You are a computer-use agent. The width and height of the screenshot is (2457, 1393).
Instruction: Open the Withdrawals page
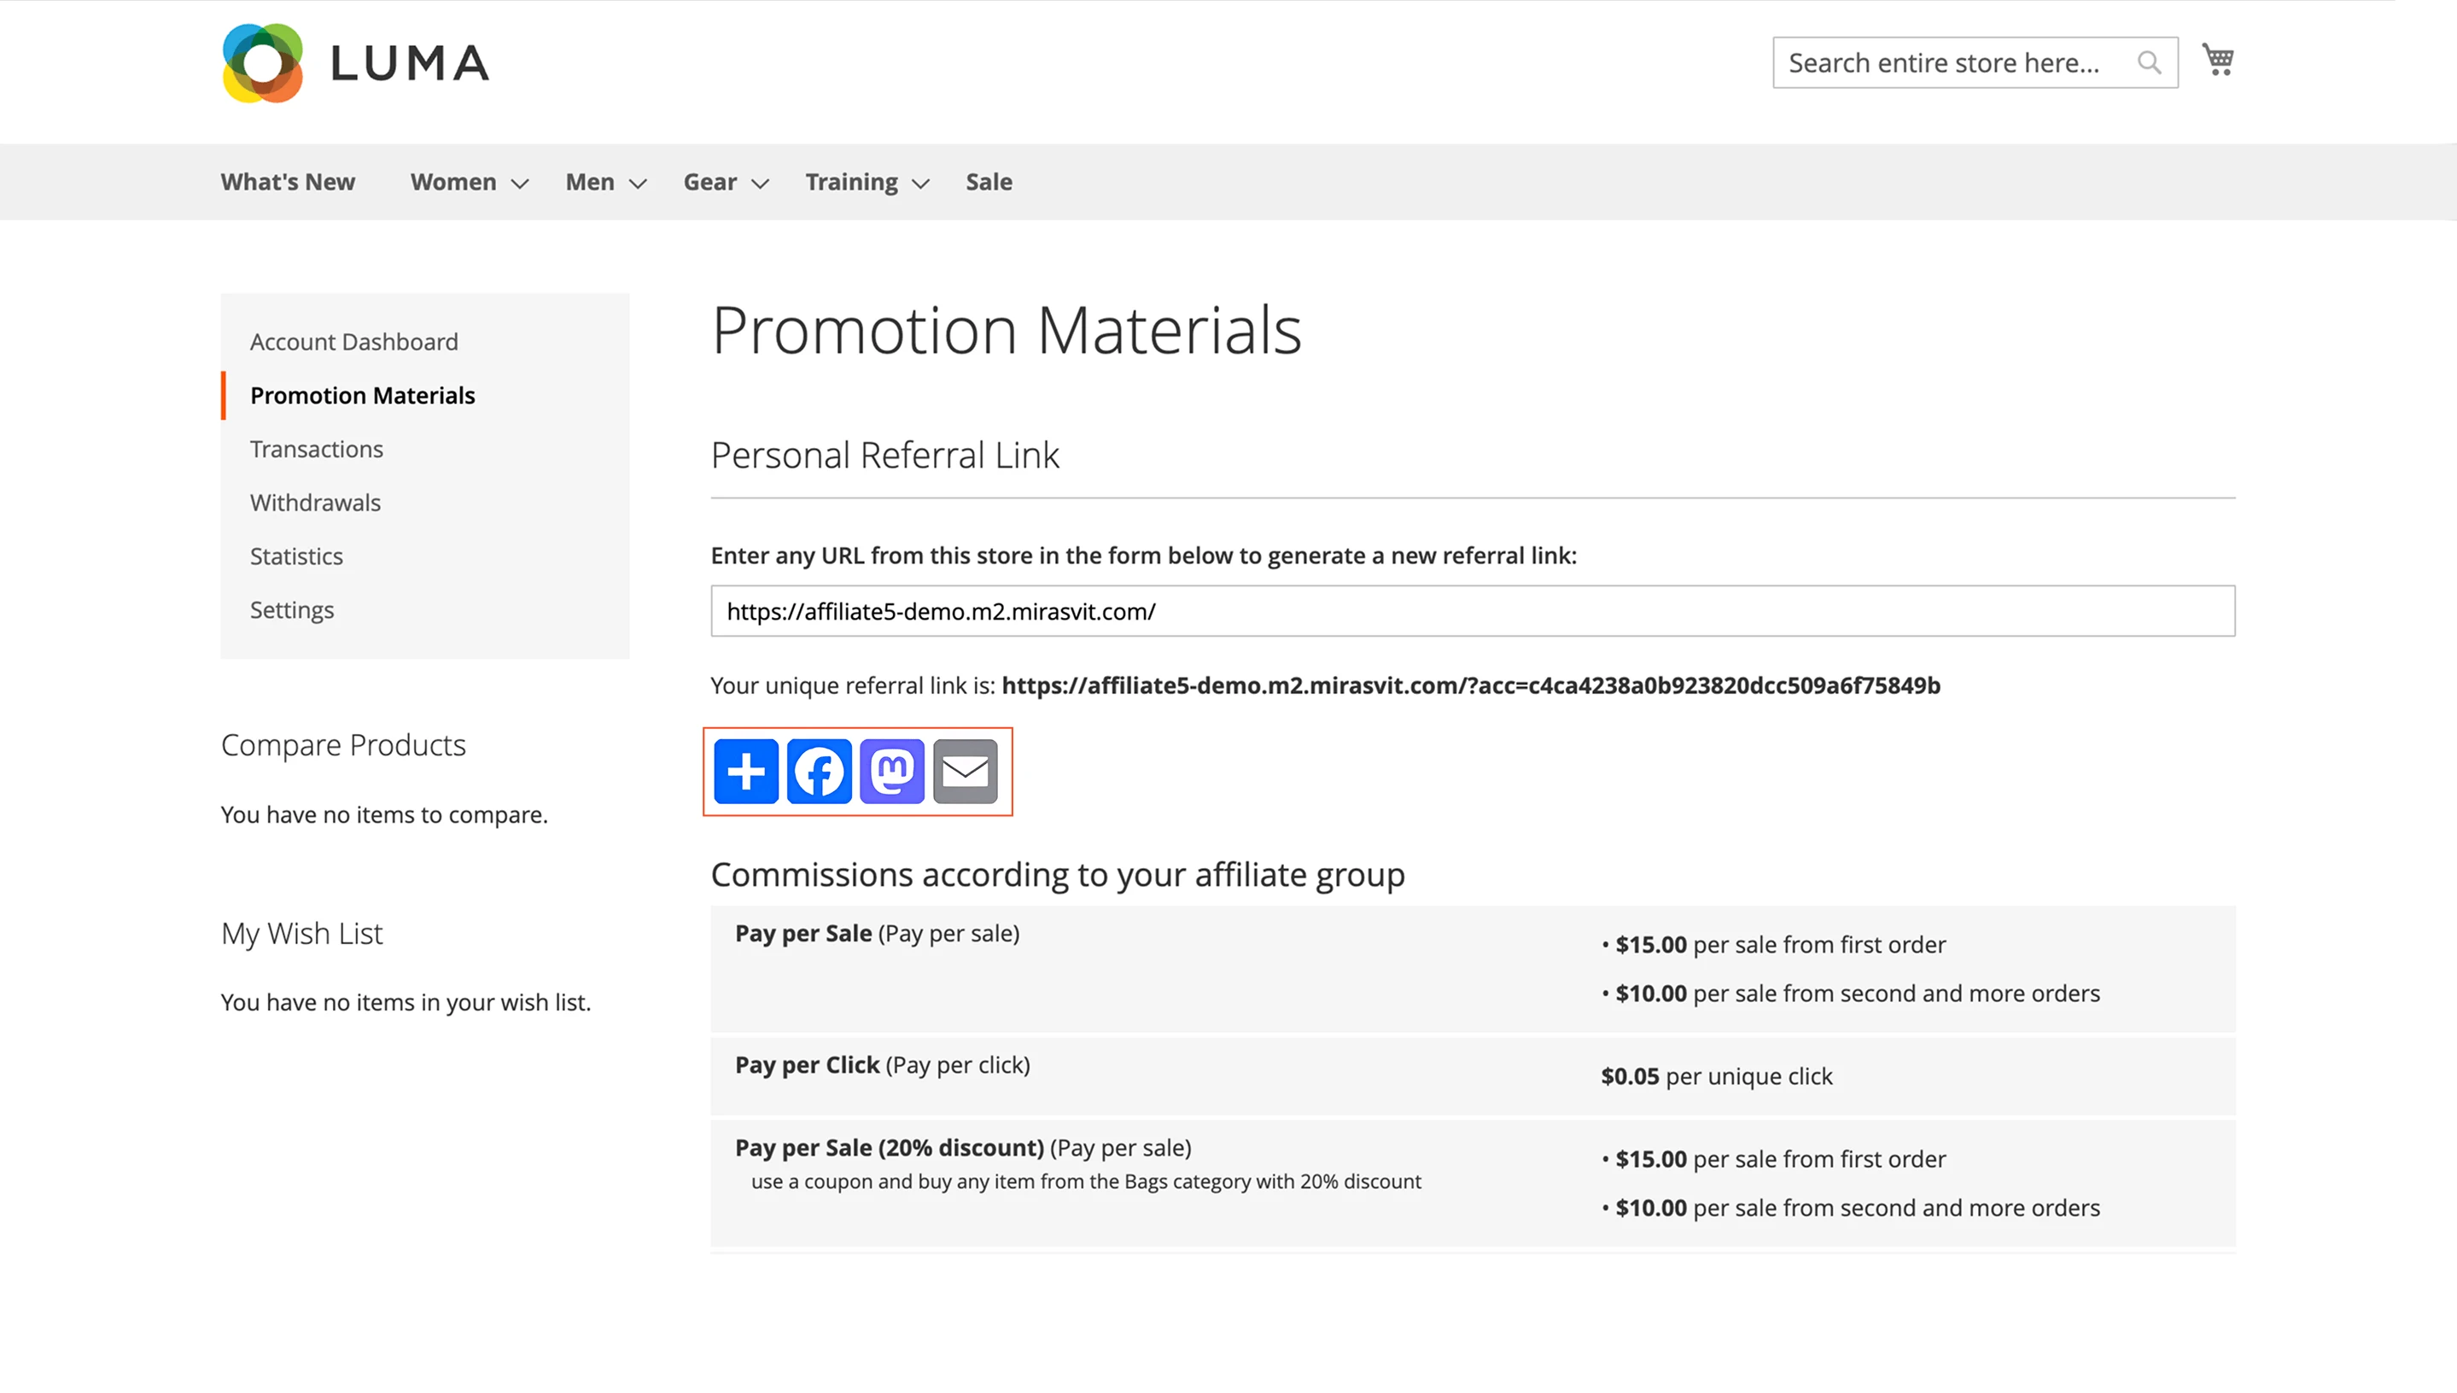[315, 502]
